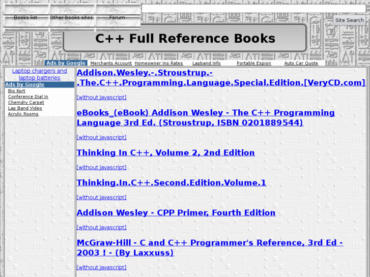Open McGraw-Hill C and C++ Programmer's Reference link

coord(210,248)
